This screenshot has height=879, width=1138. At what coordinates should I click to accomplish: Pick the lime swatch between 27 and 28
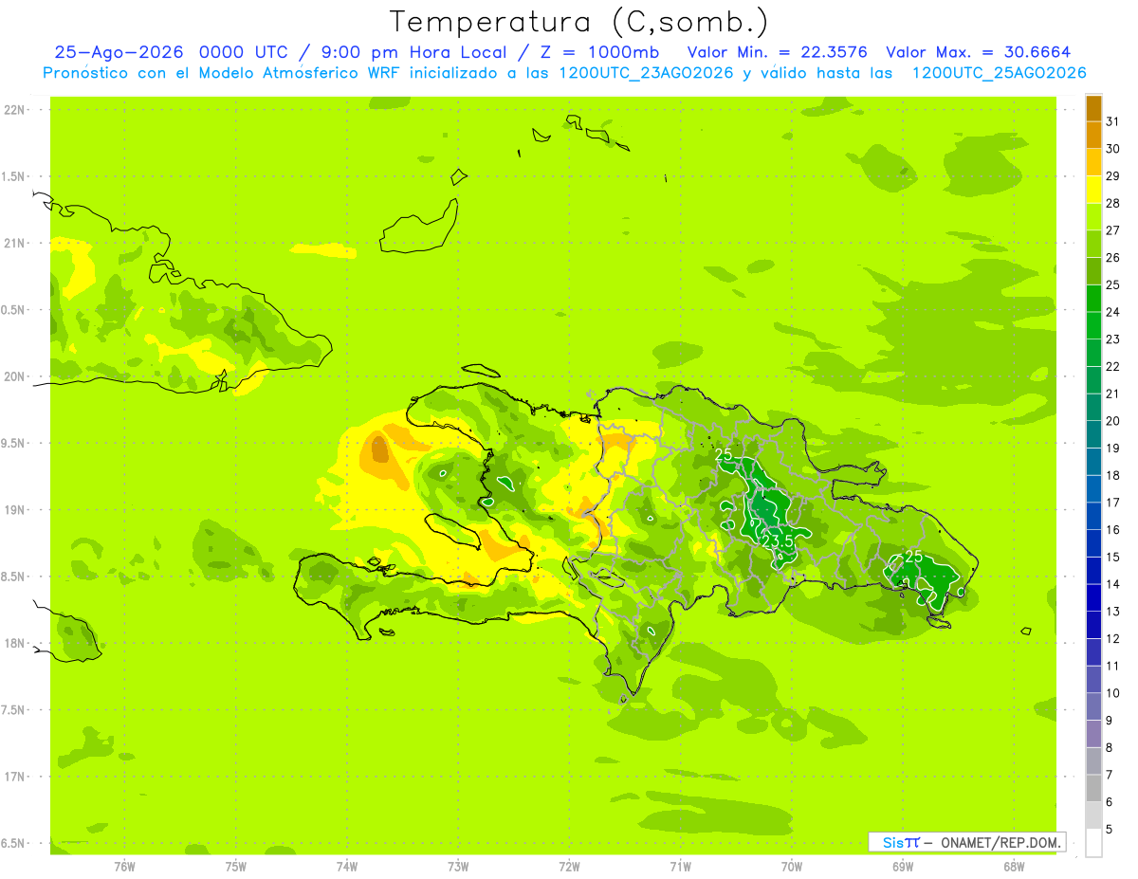coord(1093,217)
